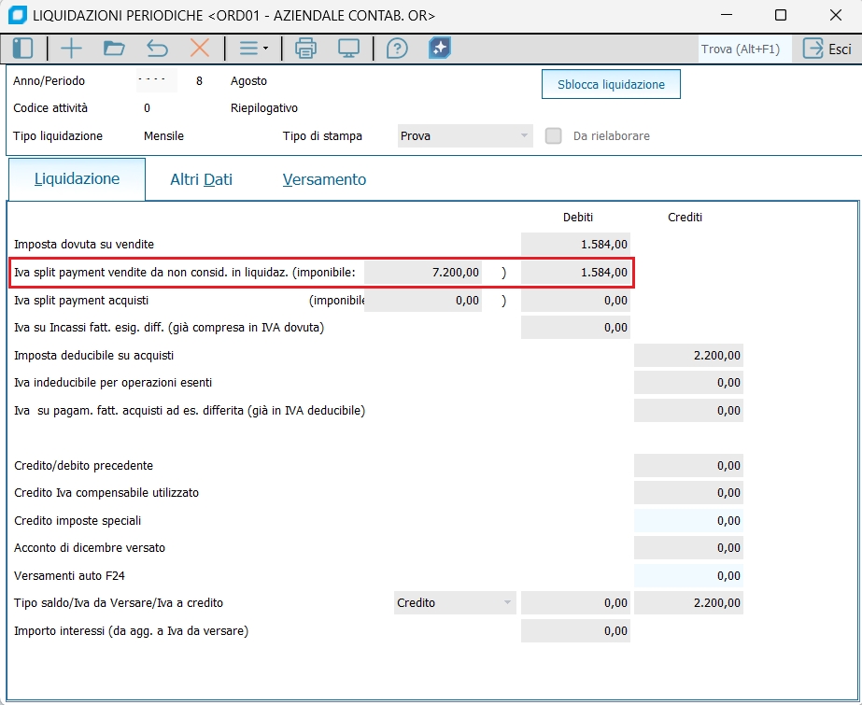Click the Sblocca liquidazione button

(x=611, y=84)
